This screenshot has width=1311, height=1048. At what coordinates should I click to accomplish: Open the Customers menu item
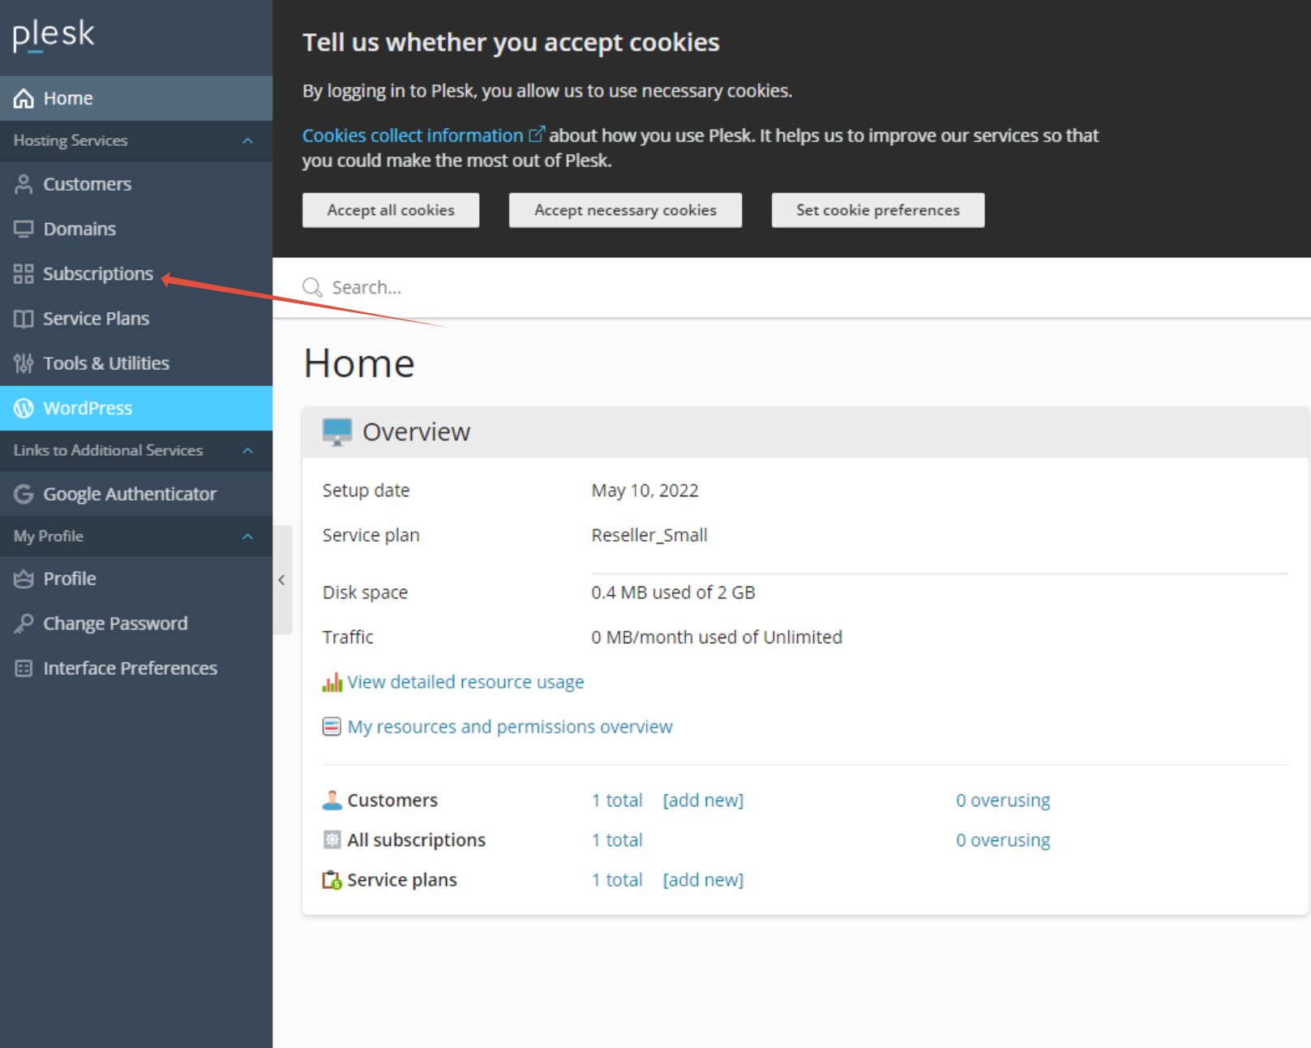[x=136, y=184]
